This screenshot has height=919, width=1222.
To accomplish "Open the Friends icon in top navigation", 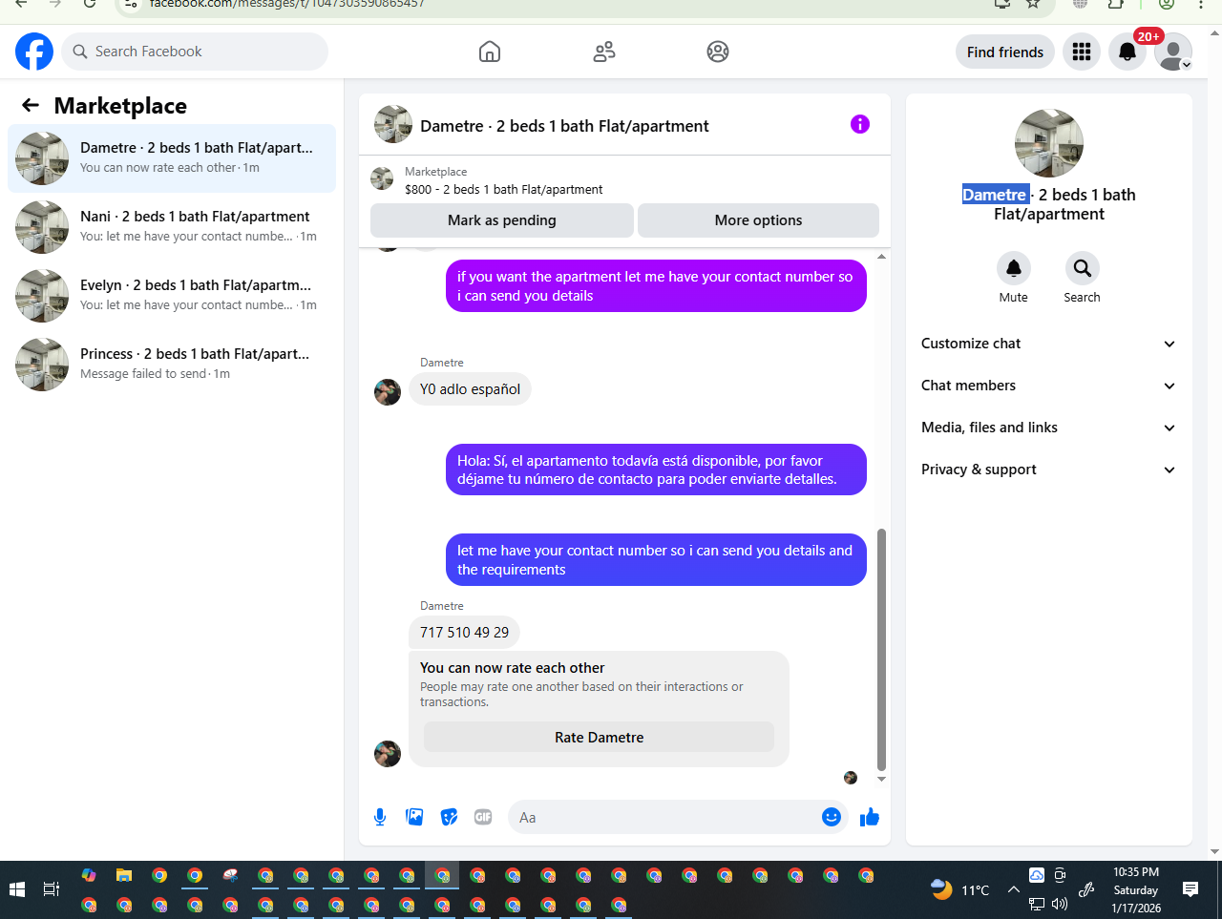I will coord(604,52).
